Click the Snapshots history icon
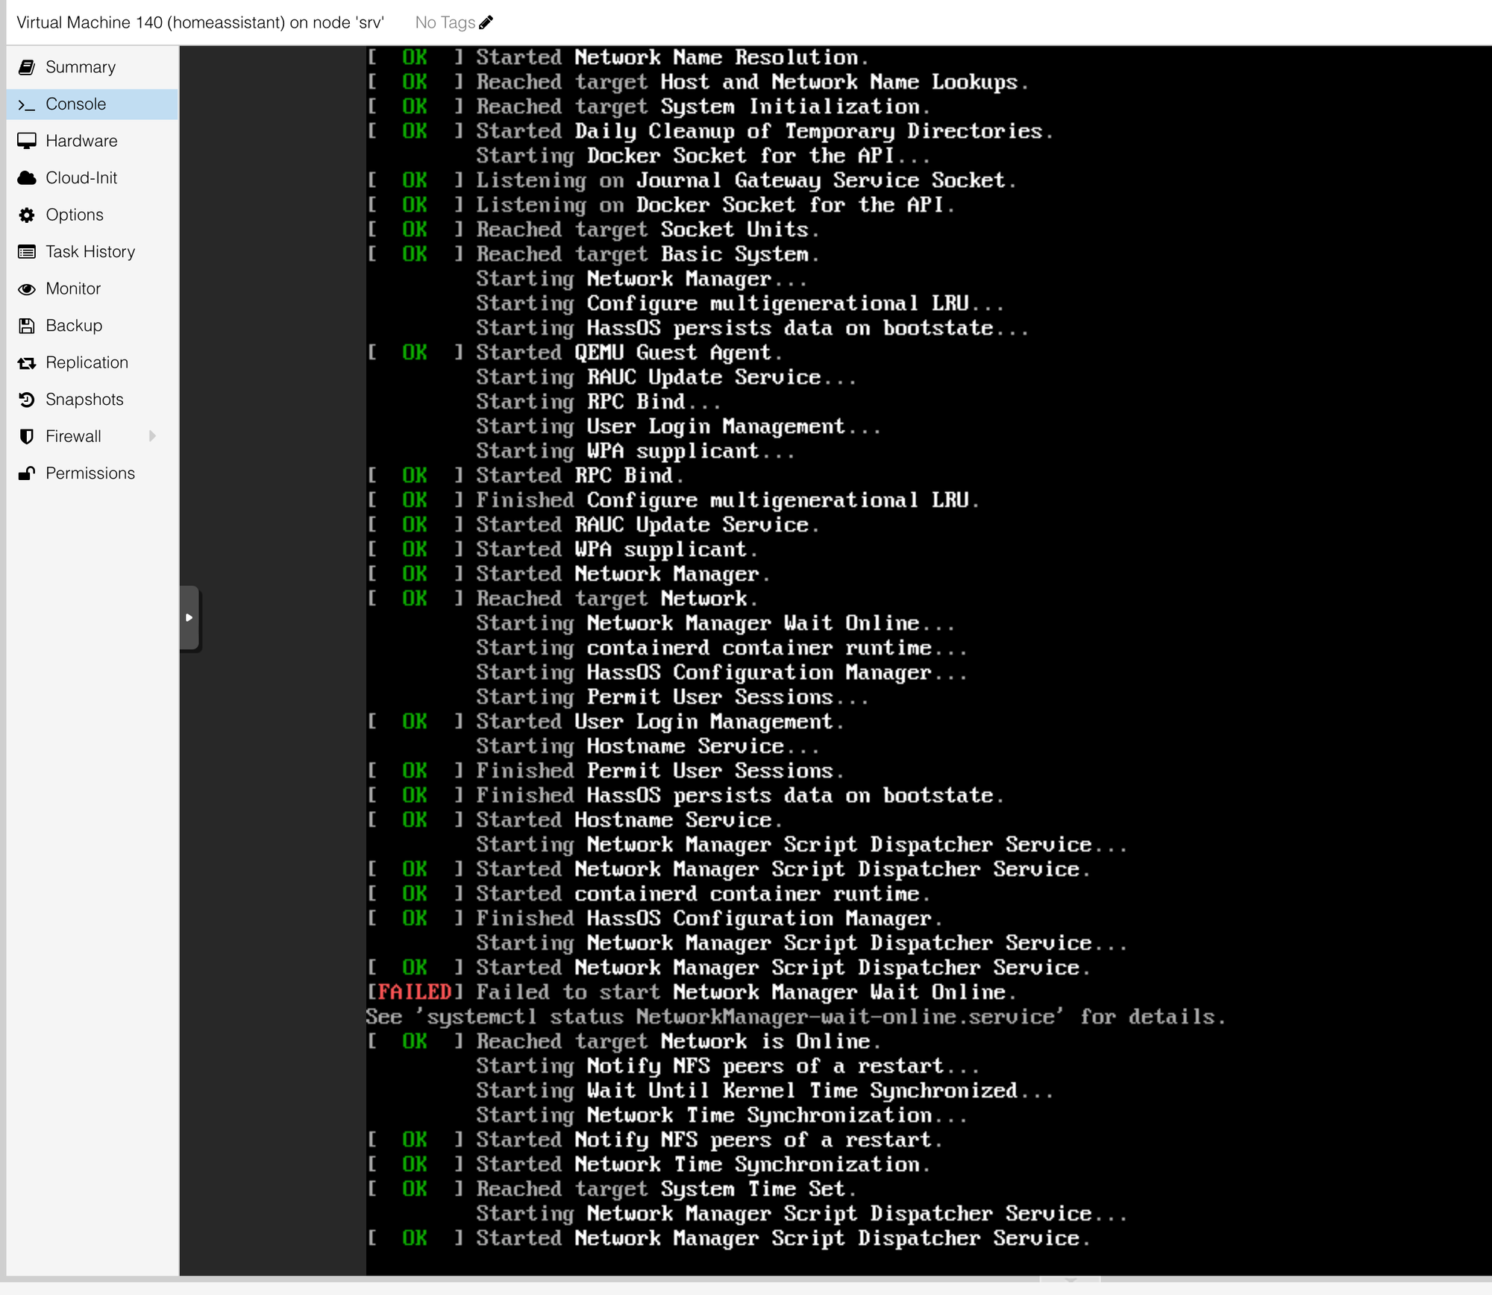 click(27, 400)
